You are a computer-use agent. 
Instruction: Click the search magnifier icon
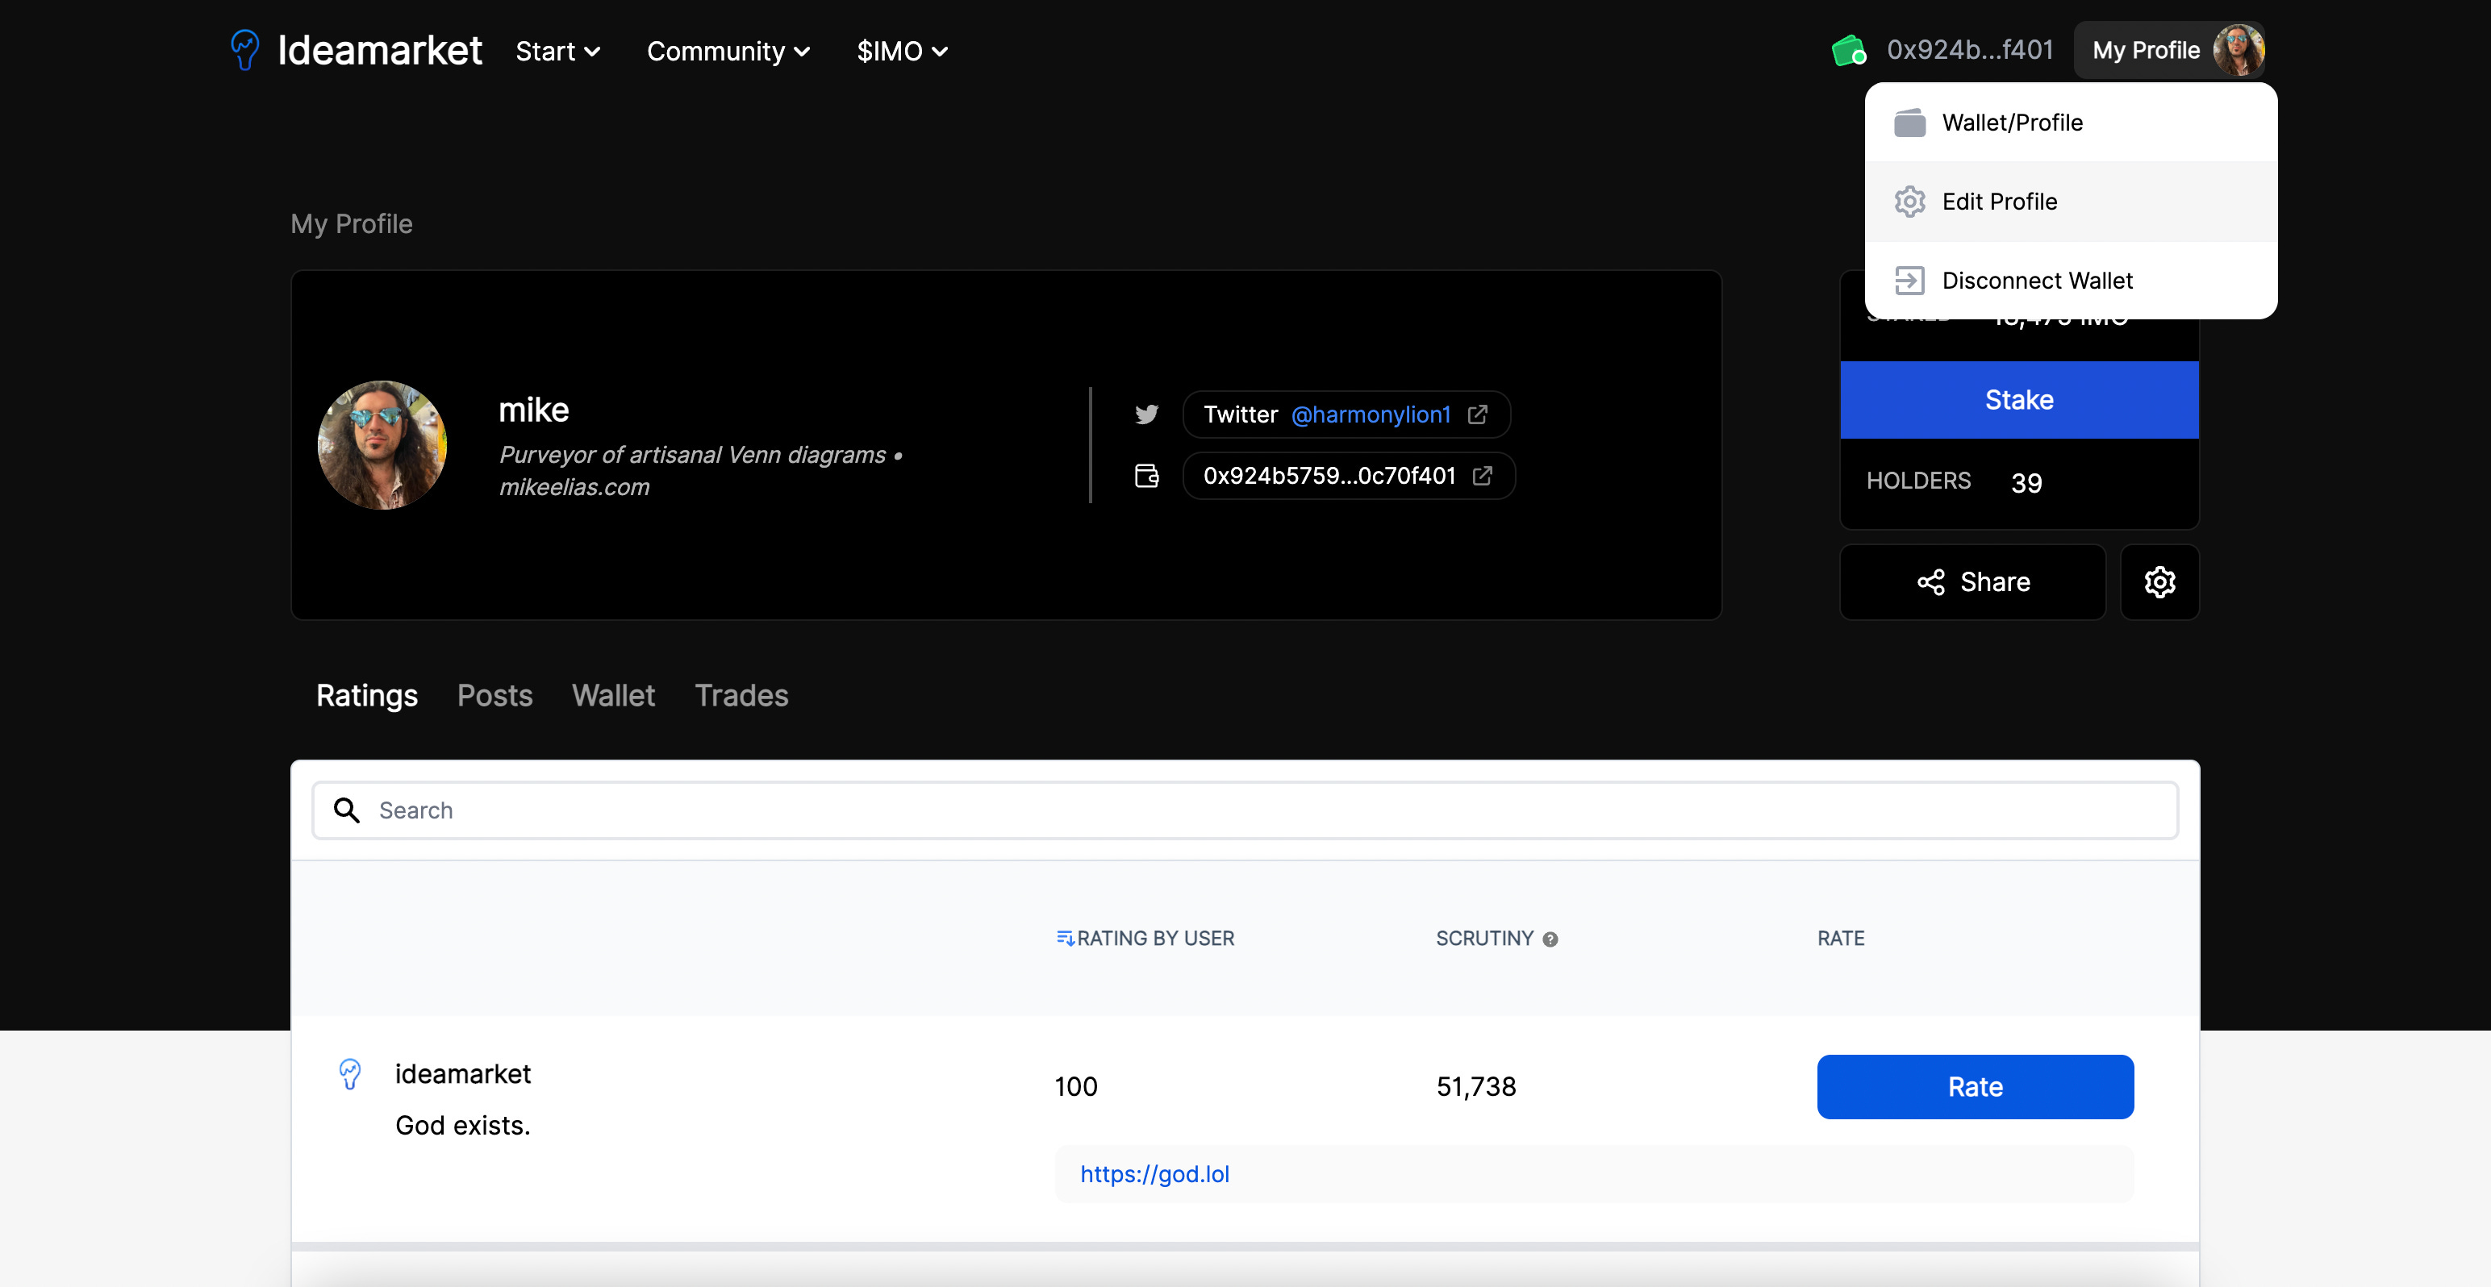pos(346,810)
